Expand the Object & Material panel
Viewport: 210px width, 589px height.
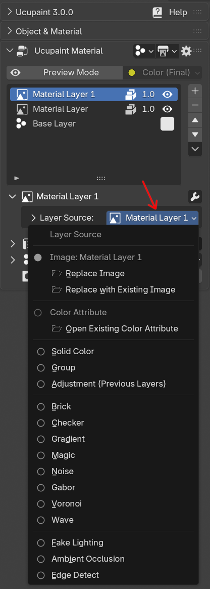tap(10, 31)
